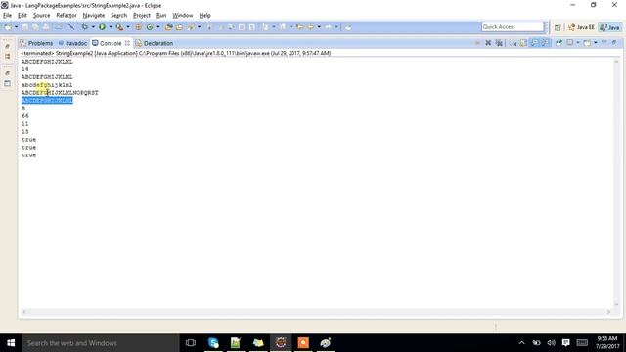
Task: Click the Search flashlight toolbar icon
Action: [190, 27]
